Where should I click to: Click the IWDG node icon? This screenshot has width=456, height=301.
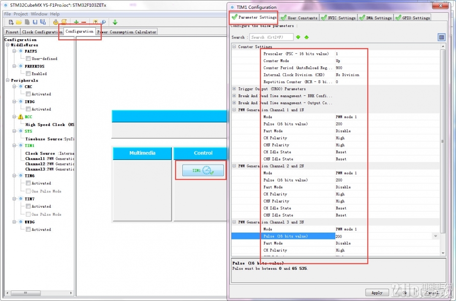21,102
